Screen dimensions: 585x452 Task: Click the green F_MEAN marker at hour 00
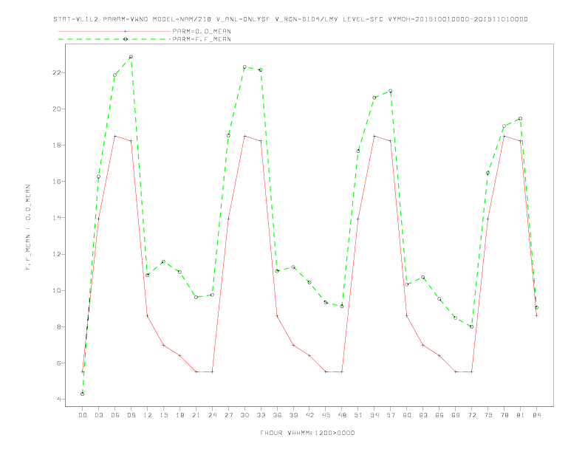point(83,394)
